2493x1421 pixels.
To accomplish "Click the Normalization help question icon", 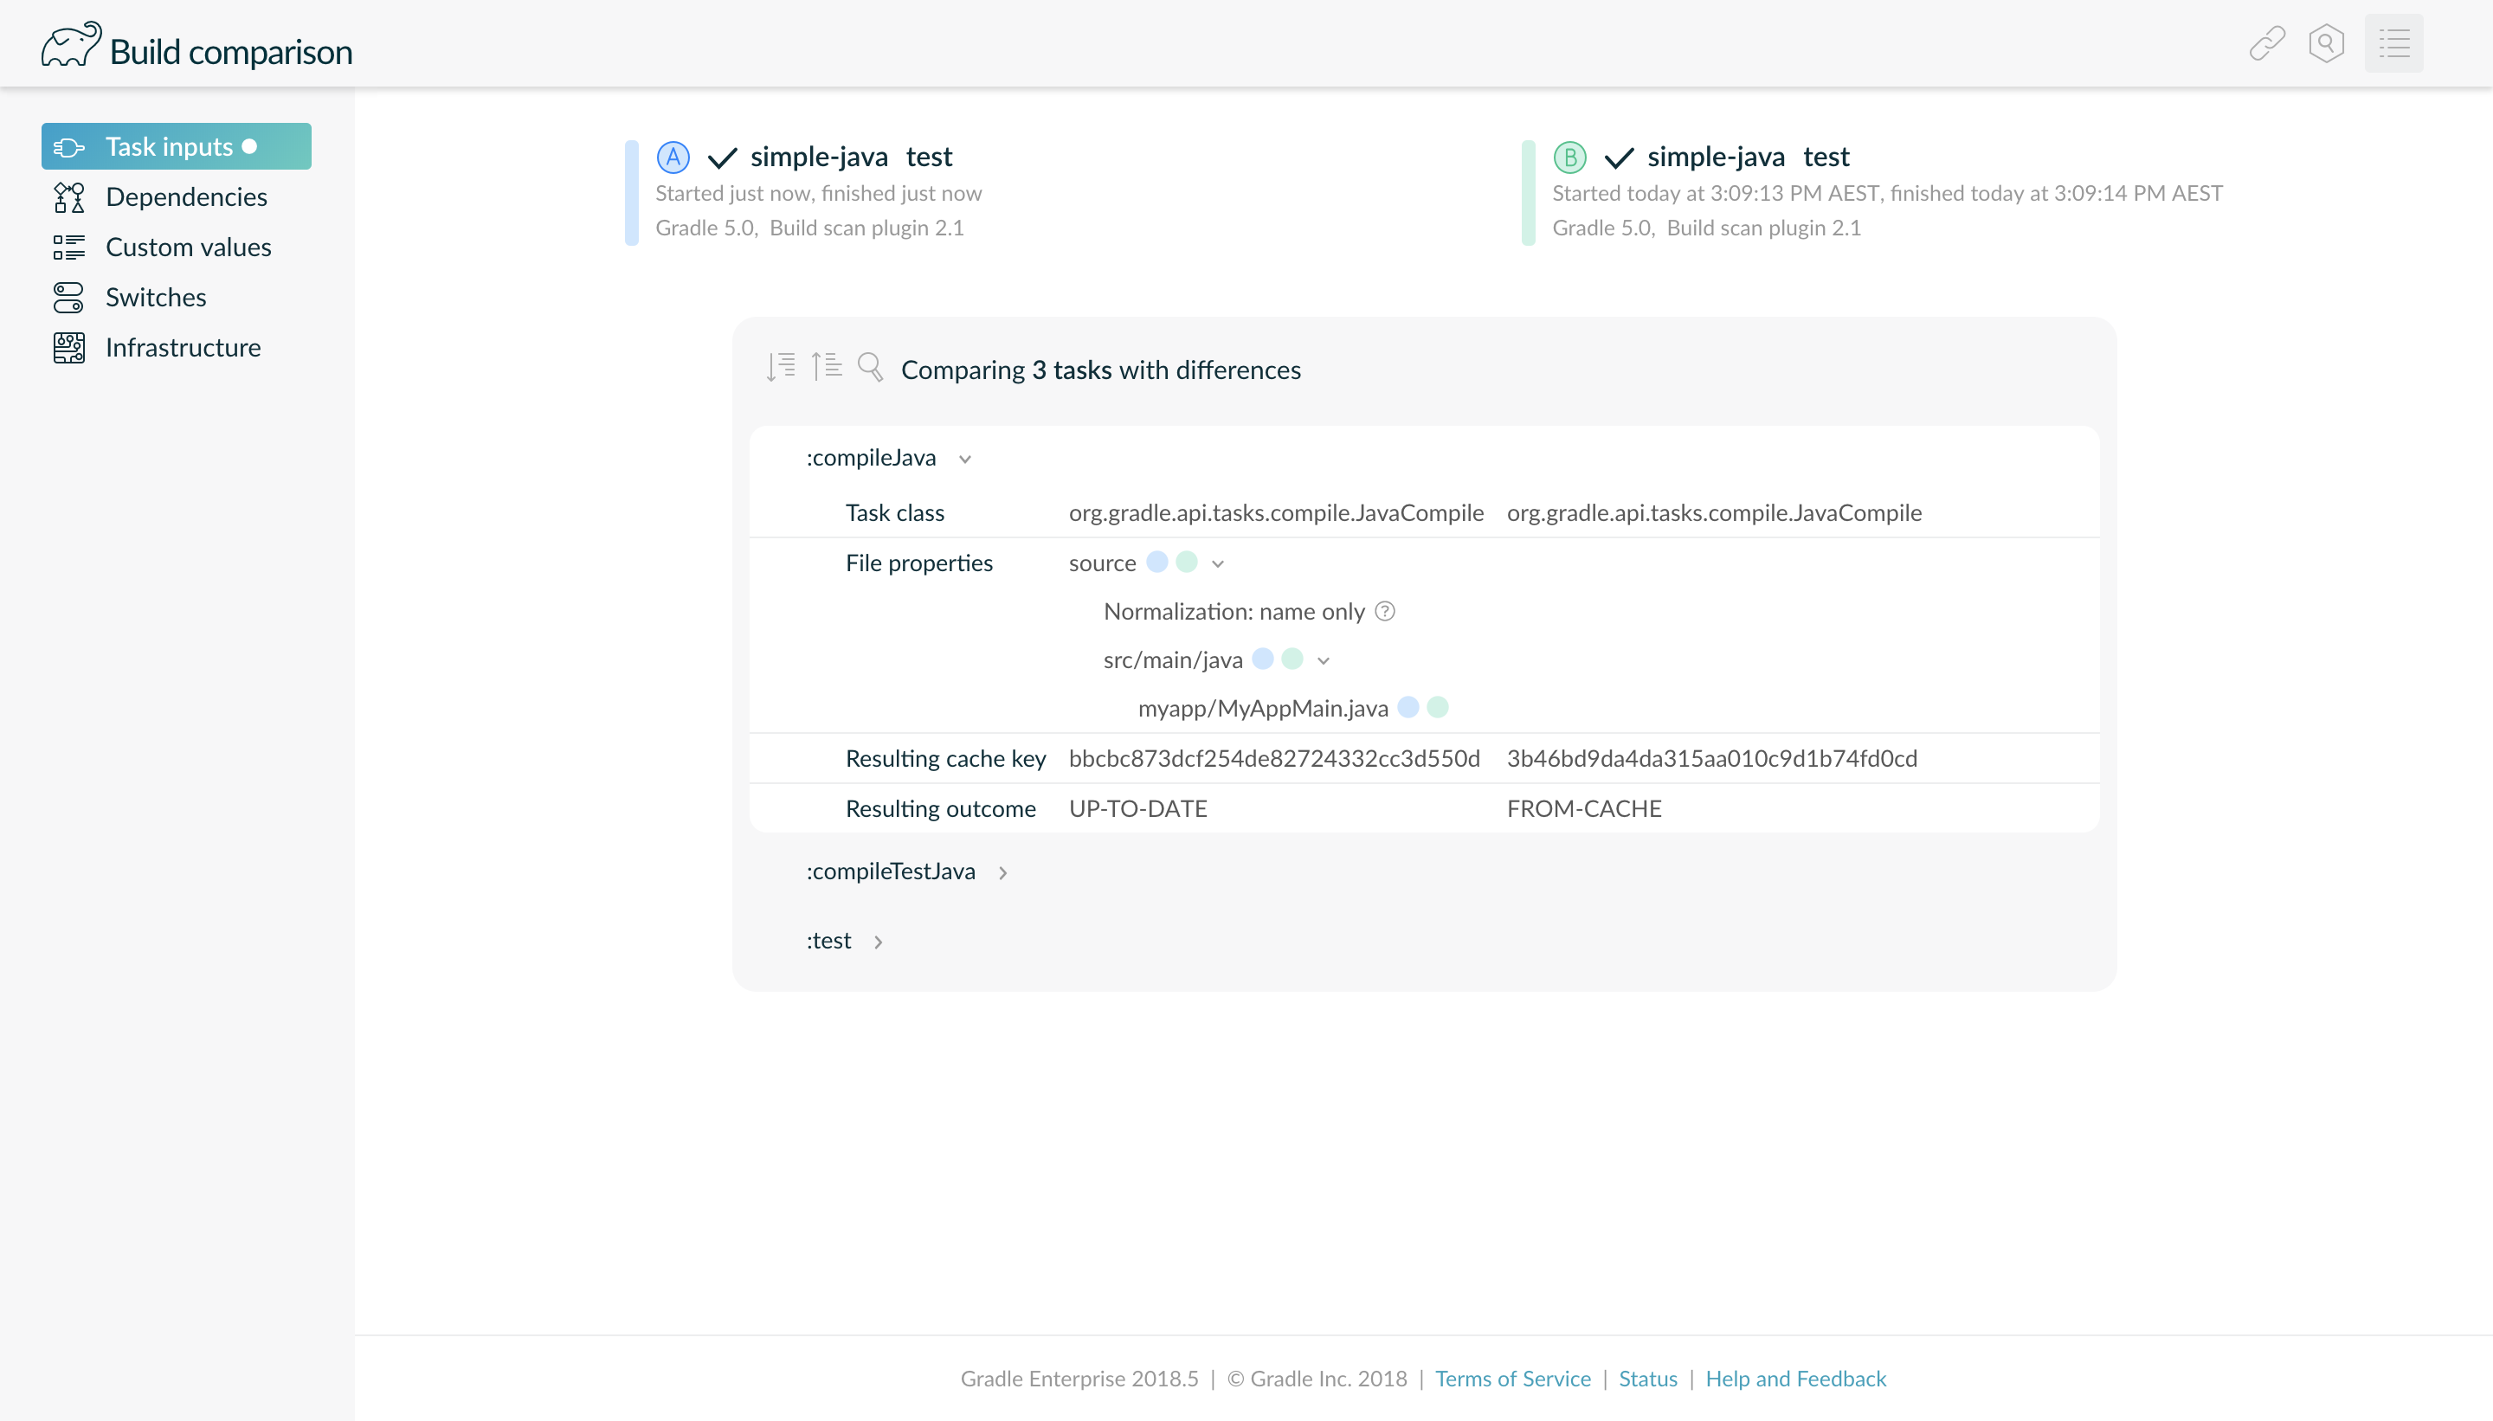I will [x=1384, y=612].
